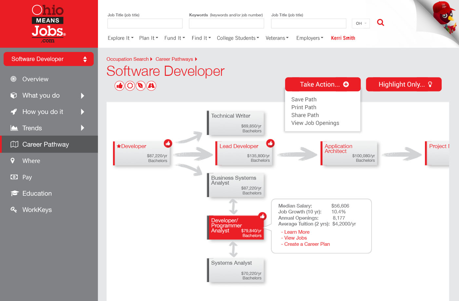Viewport: 459px width, 301px height.
Task: Click the Kerri Smith account link
Action: click(343, 38)
